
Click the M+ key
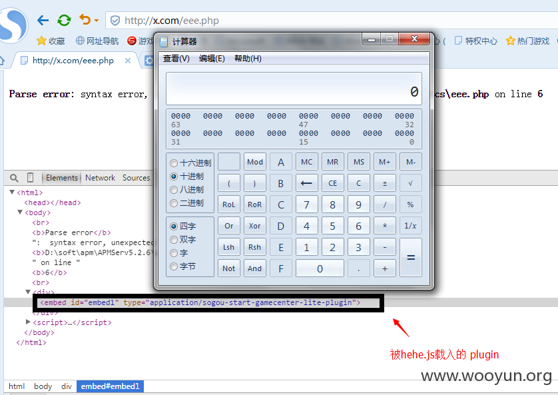tap(385, 162)
